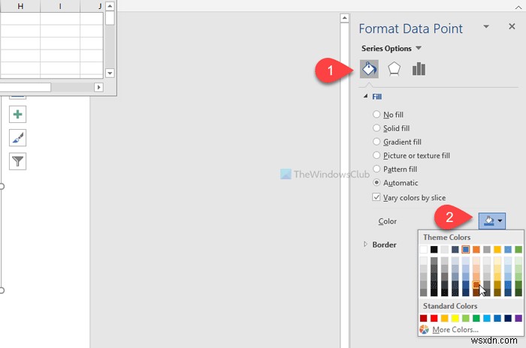Open the Effects pentagon tab
Screen dimensions: 526x348
(394, 69)
